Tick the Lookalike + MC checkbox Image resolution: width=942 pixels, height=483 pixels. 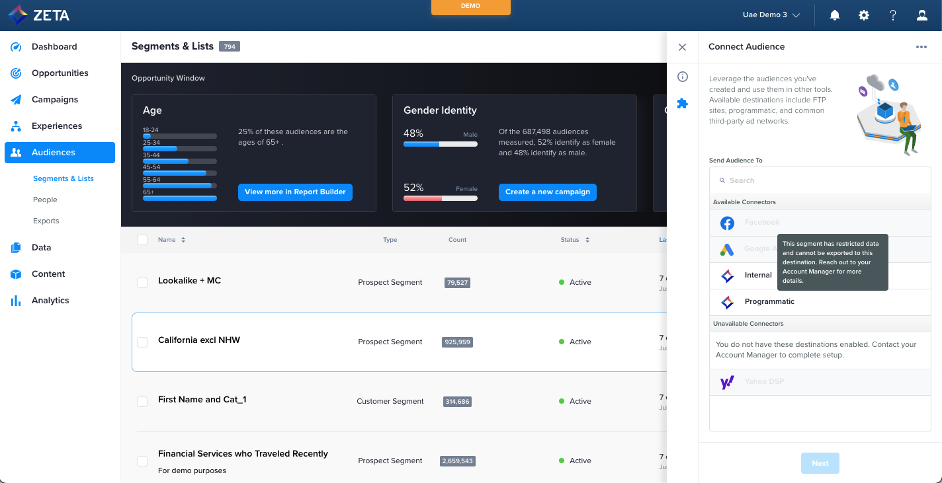[142, 283]
